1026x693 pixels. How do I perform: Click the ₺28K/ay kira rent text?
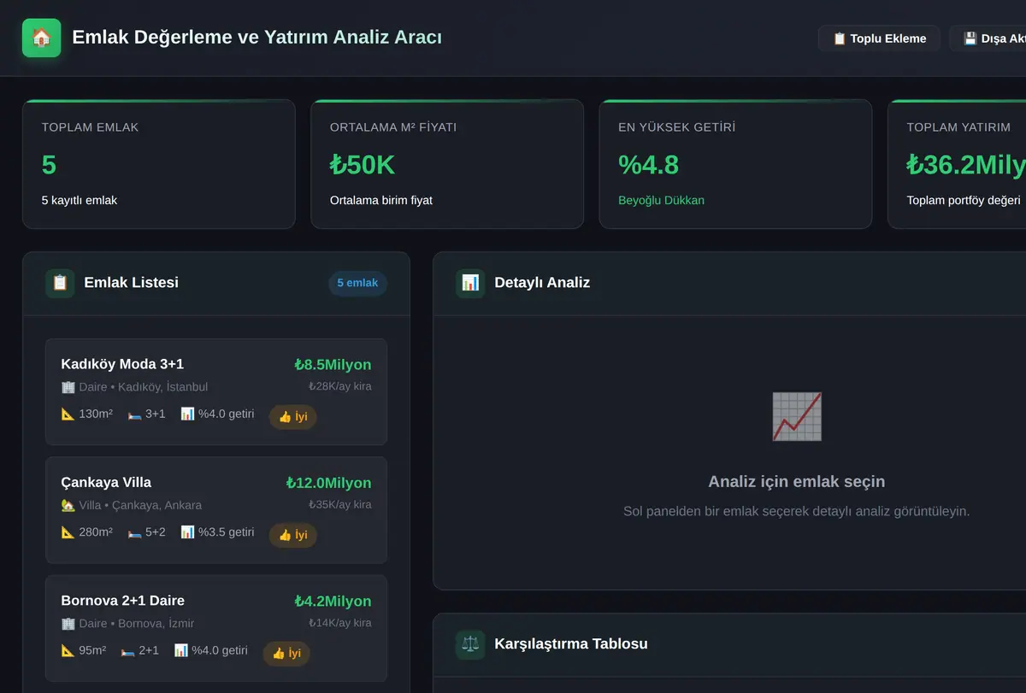(x=340, y=386)
